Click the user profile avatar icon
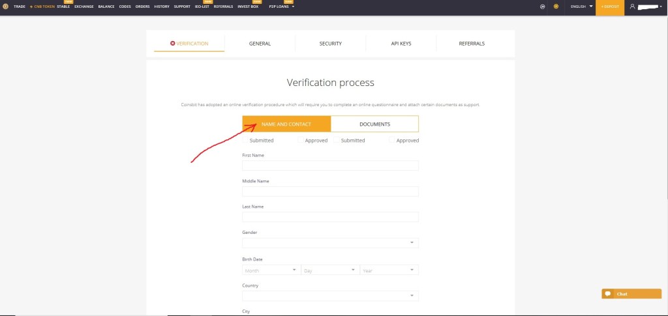 pos(632,7)
